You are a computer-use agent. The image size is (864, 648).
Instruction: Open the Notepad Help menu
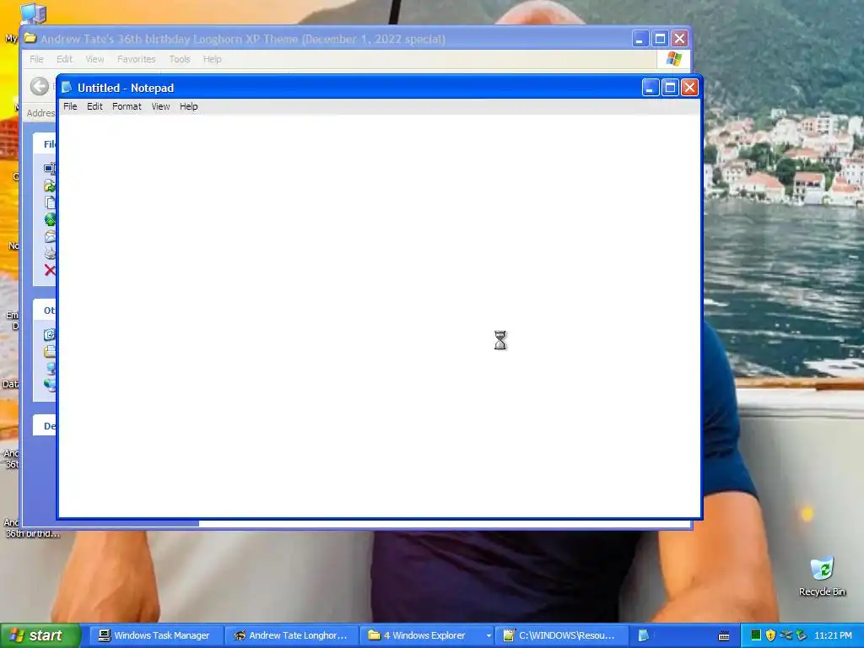tap(188, 106)
